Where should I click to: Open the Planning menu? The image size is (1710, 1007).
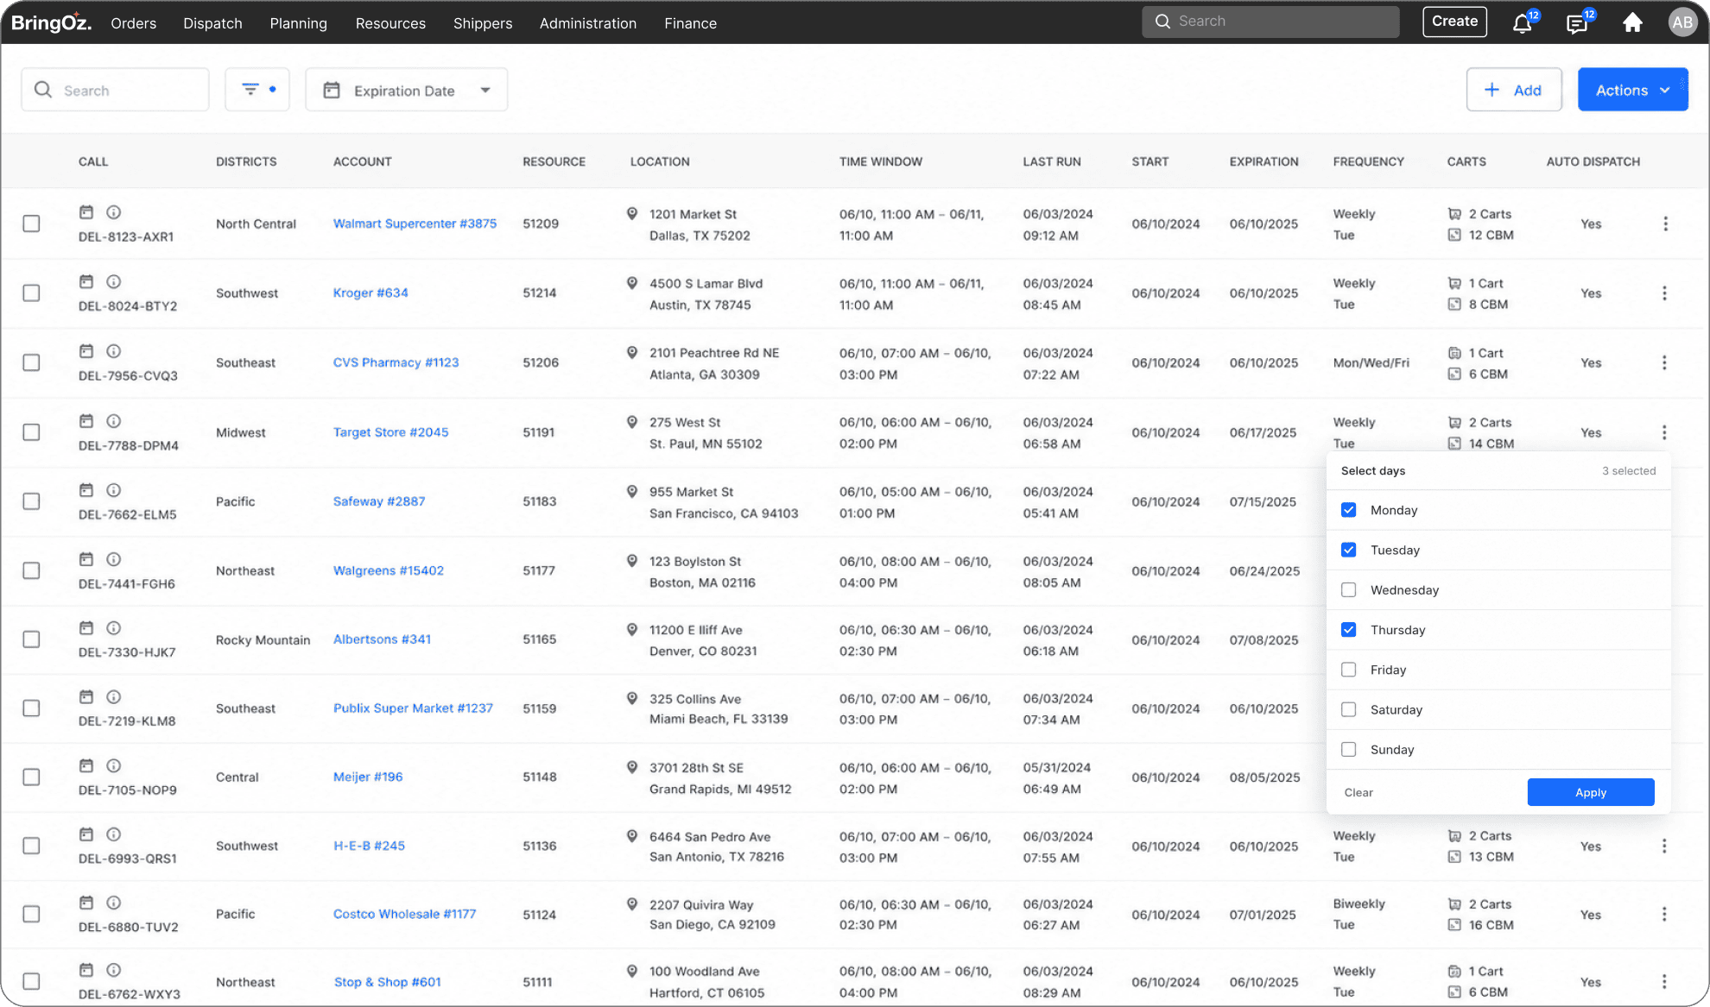coord(298,23)
